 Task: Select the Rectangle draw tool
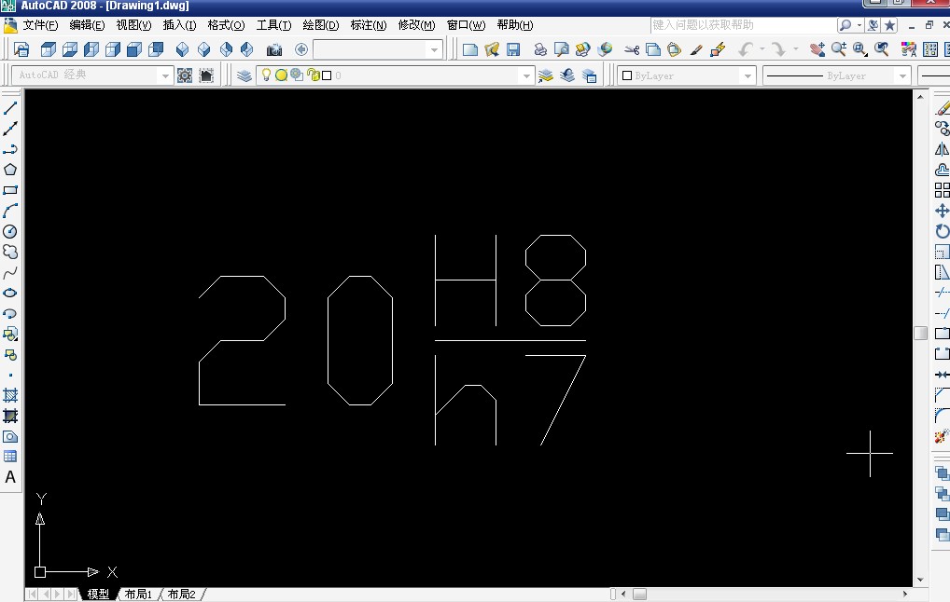click(x=10, y=190)
